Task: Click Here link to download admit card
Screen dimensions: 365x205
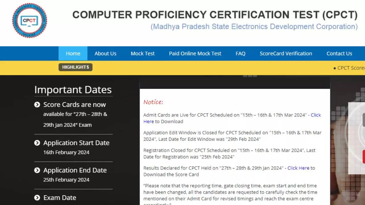Action: (316, 115)
